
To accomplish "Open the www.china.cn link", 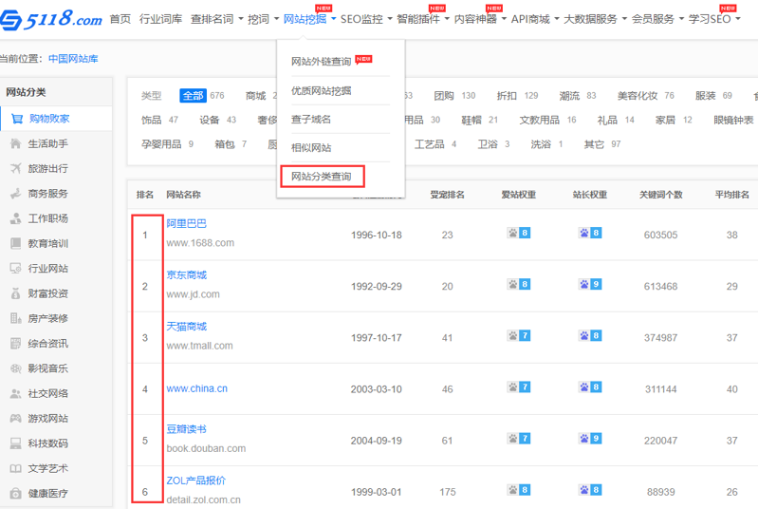I will click(196, 388).
